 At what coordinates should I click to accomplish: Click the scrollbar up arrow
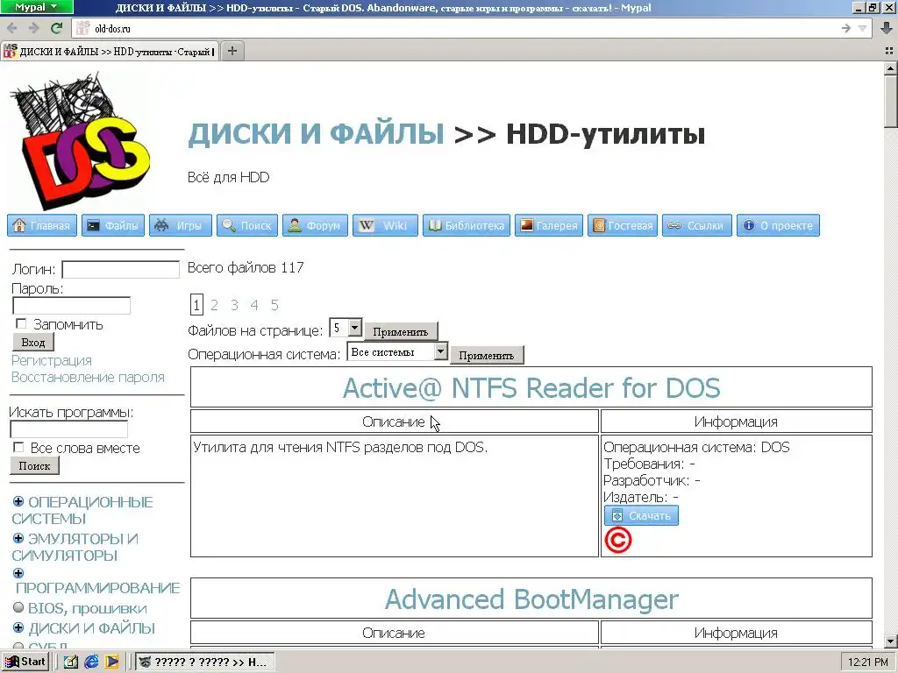[890, 68]
